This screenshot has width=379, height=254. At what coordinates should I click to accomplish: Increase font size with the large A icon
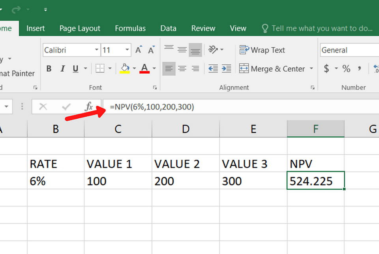tap(139, 50)
